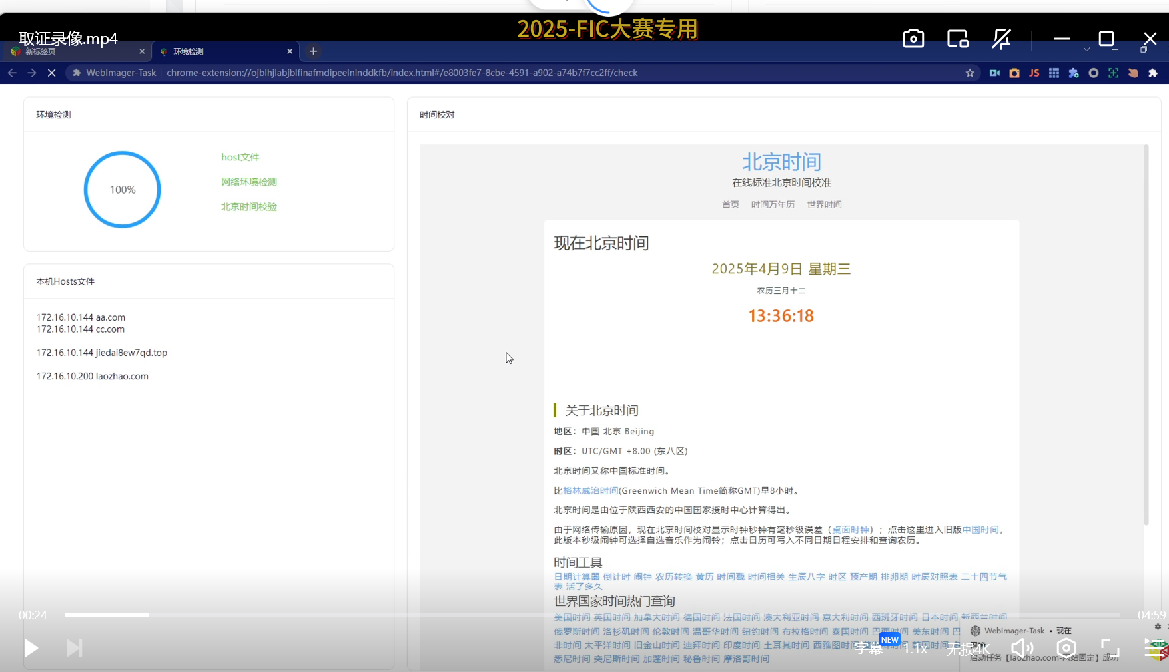
Task: Change quality from 无损4K
Action: tap(969, 649)
